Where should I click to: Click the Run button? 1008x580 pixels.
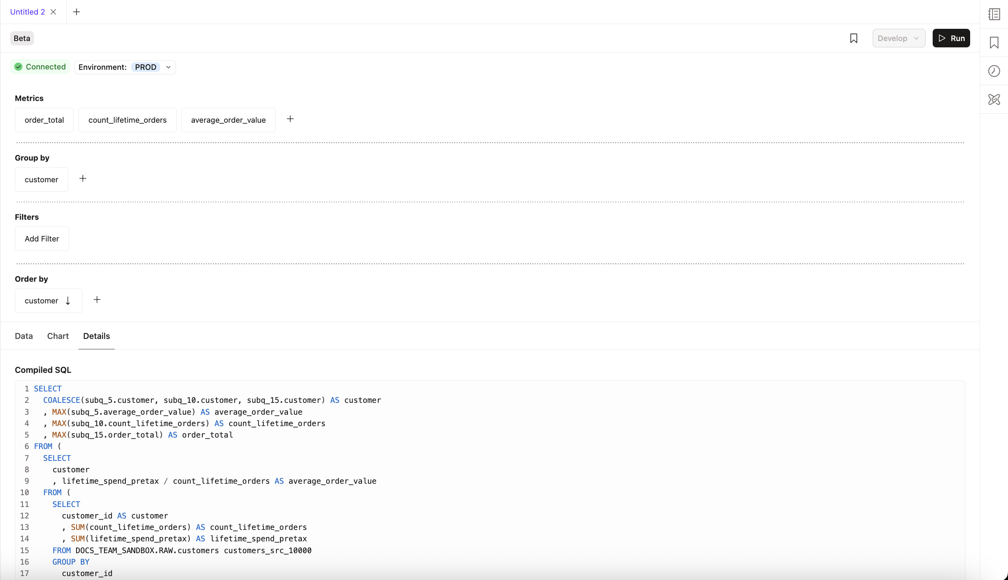pyautogui.click(x=951, y=38)
